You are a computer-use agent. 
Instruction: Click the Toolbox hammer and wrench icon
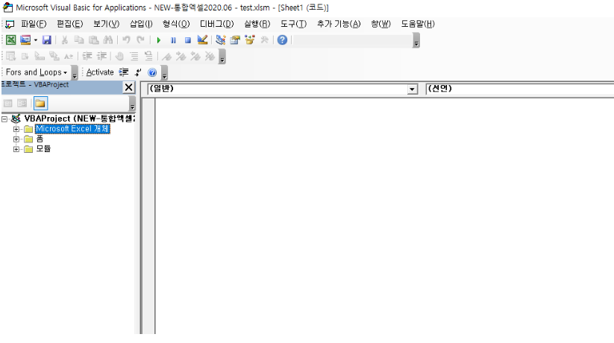click(264, 40)
